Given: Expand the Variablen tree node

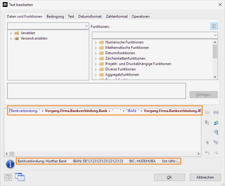Looking at the screenshot, I should [x=11, y=33].
